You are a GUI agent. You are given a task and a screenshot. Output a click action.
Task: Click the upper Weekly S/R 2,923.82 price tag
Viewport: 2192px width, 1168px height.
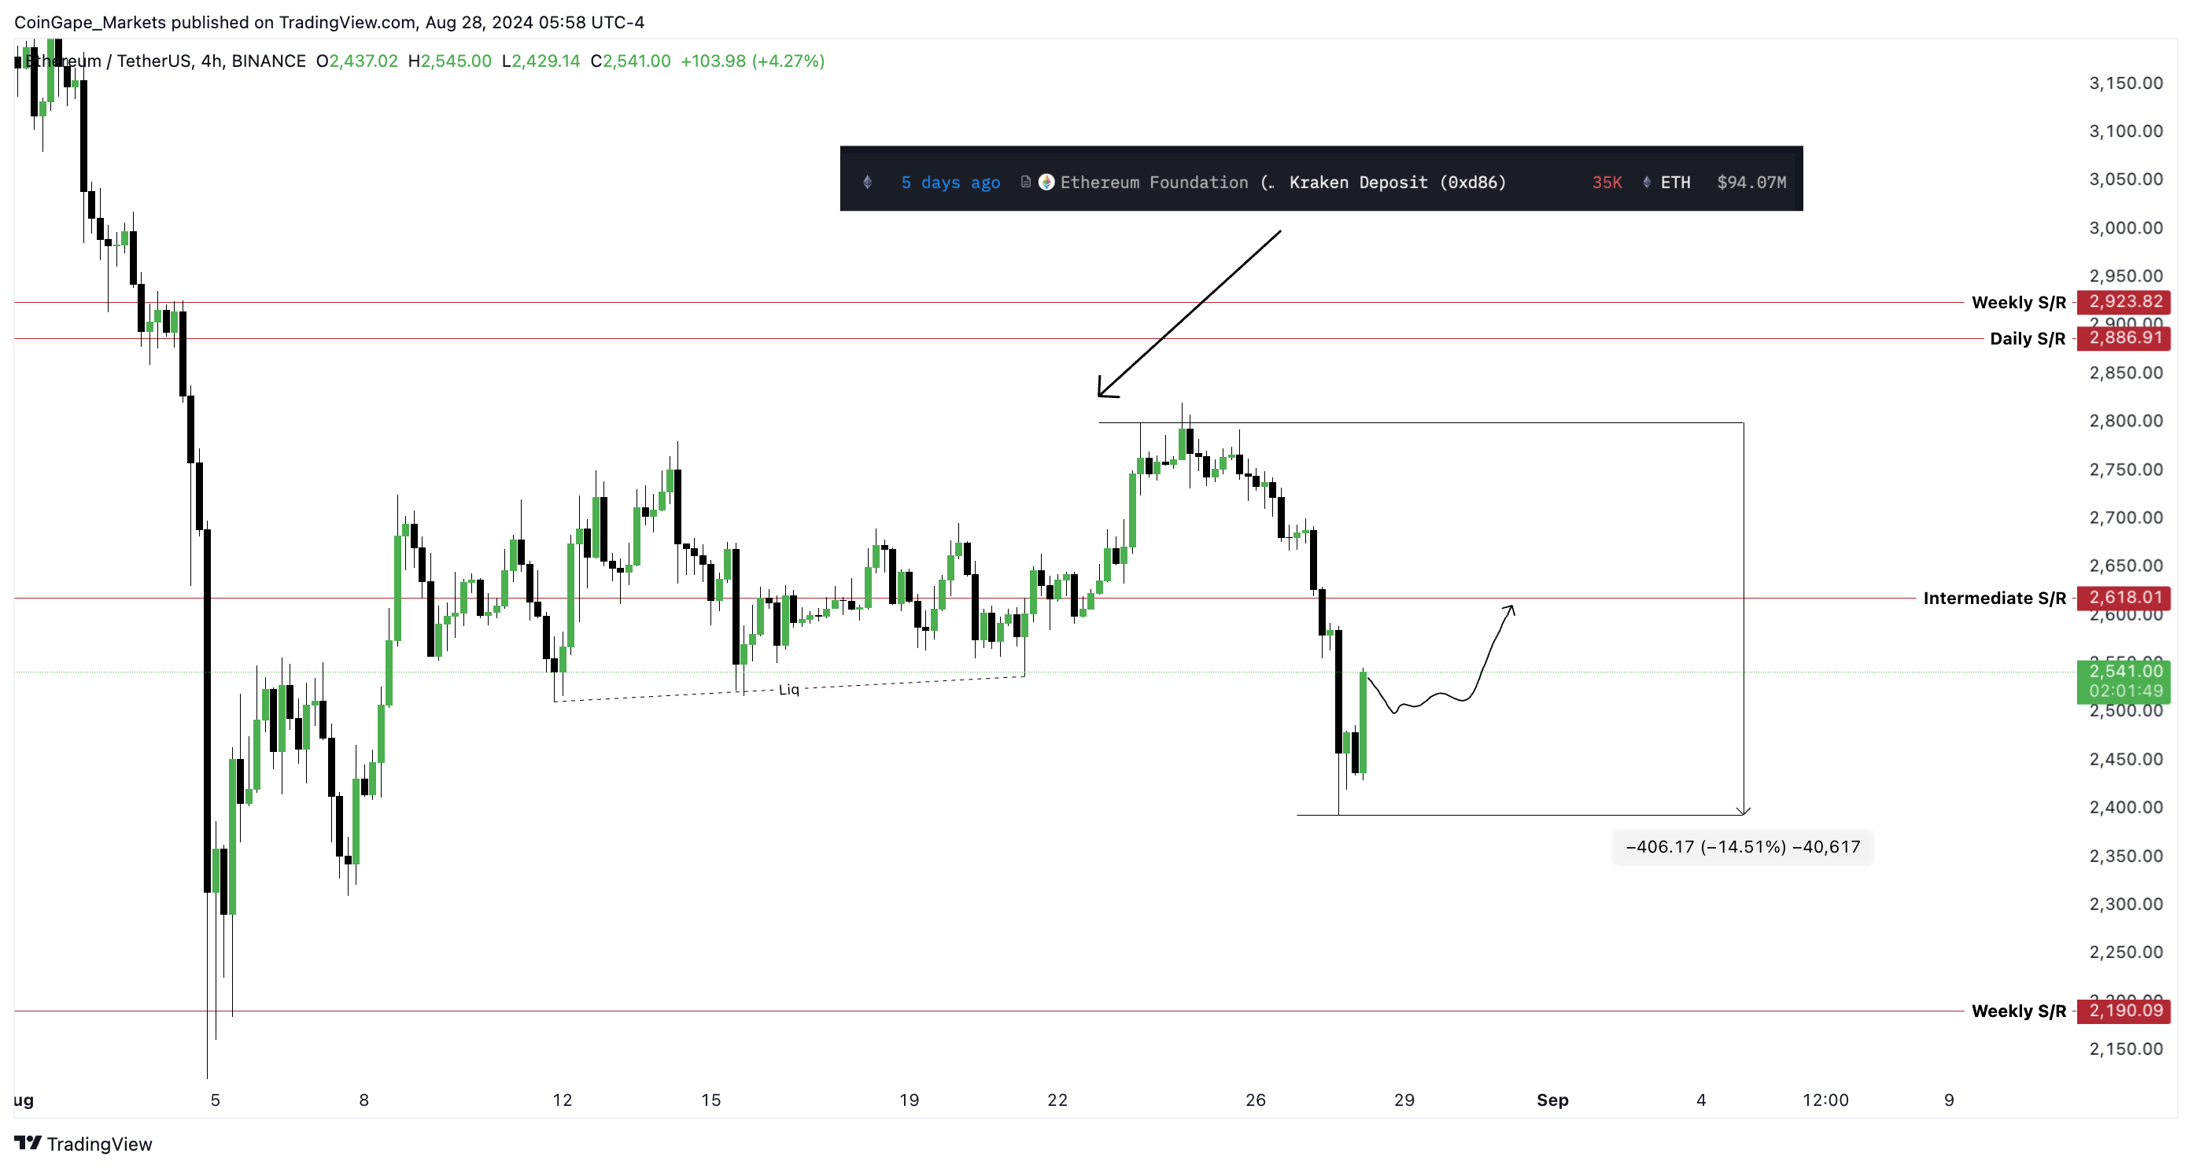click(x=2124, y=301)
